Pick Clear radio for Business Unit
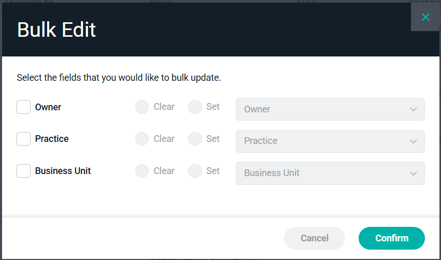Viewport: 441px width, 260px height. point(142,171)
